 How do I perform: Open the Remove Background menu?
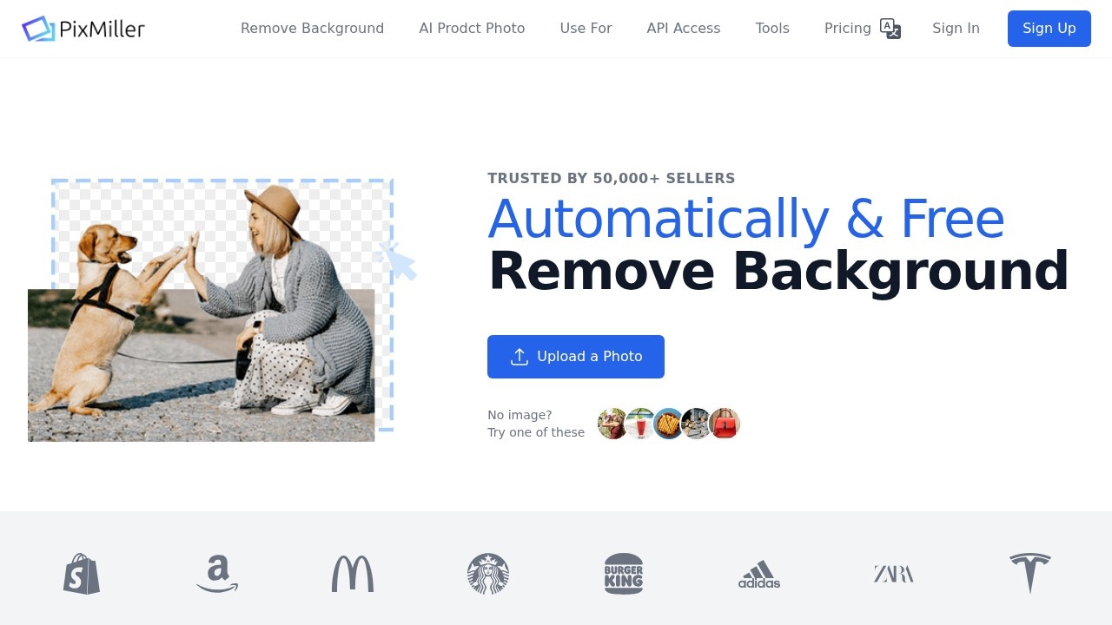[312, 29]
